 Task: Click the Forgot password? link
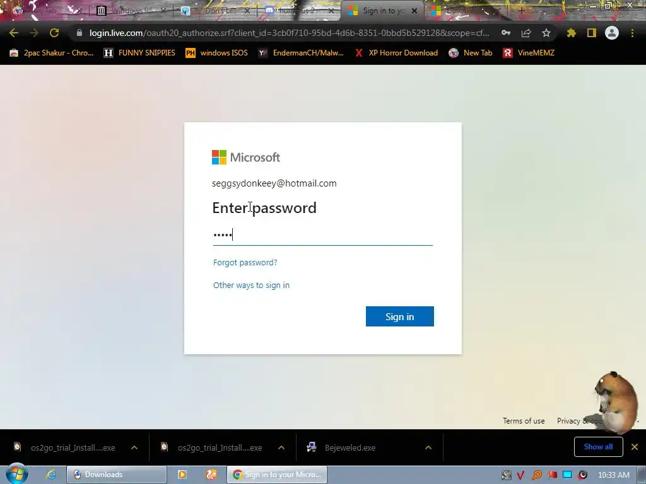[245, 263]
